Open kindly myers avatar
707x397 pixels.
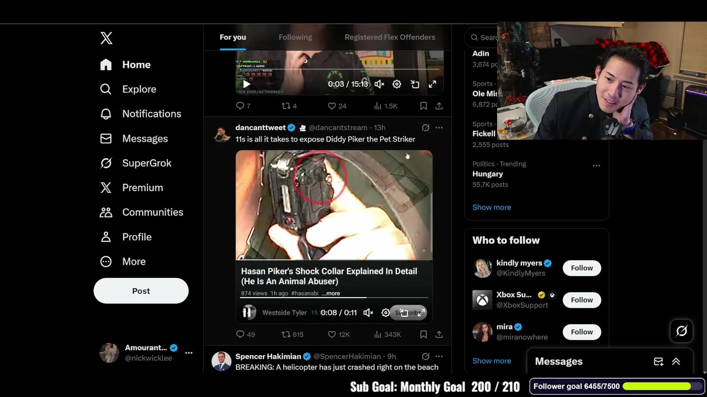pos(482,268)
